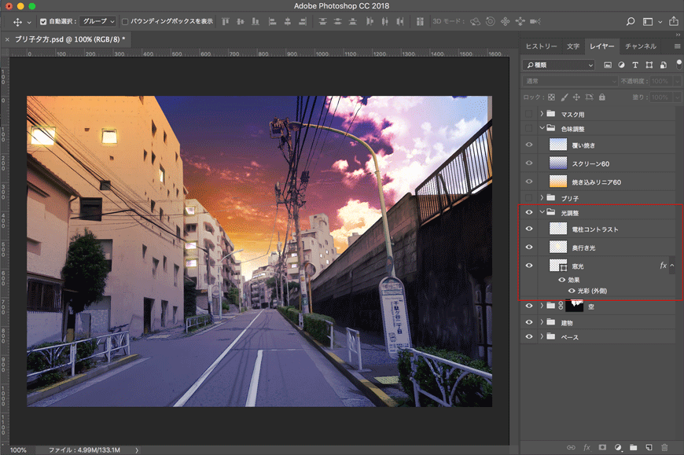Hide the 覆い焼き layer

[x=528, y=145]
